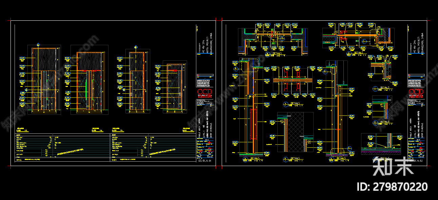438x200 pixels.
Task: Select the section marker above the third door elevation
Action: [x=136, y=47]
